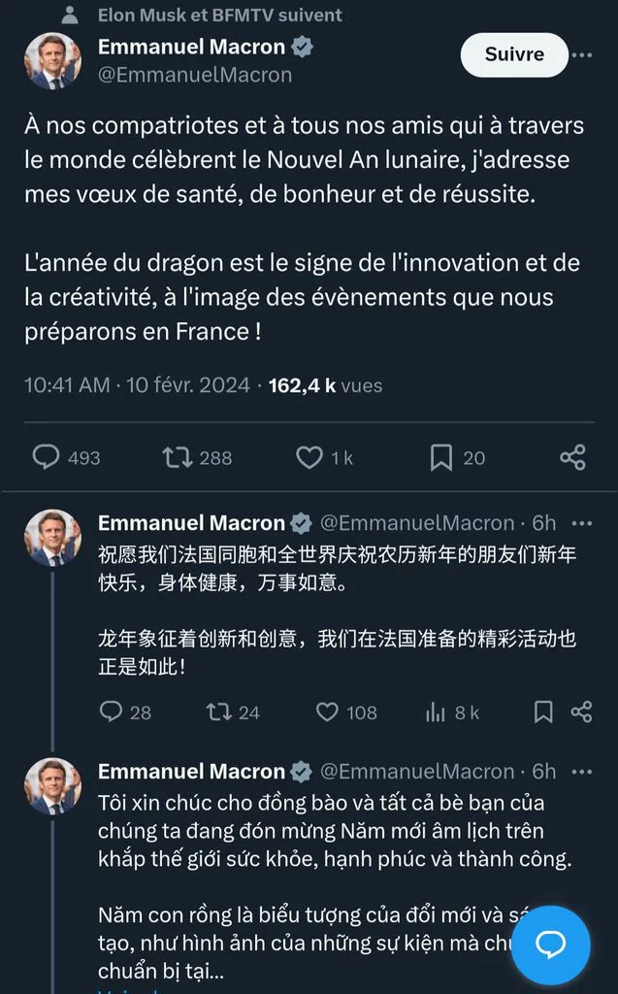Tap the floating blue compose reply button
The height and width of the screenshot is (994, 618).
[550, 945]
